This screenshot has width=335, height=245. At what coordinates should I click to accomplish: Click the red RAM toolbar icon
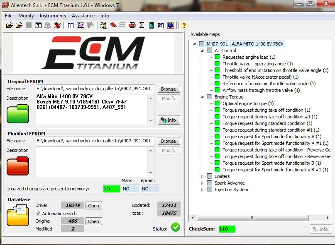(132, 25)
